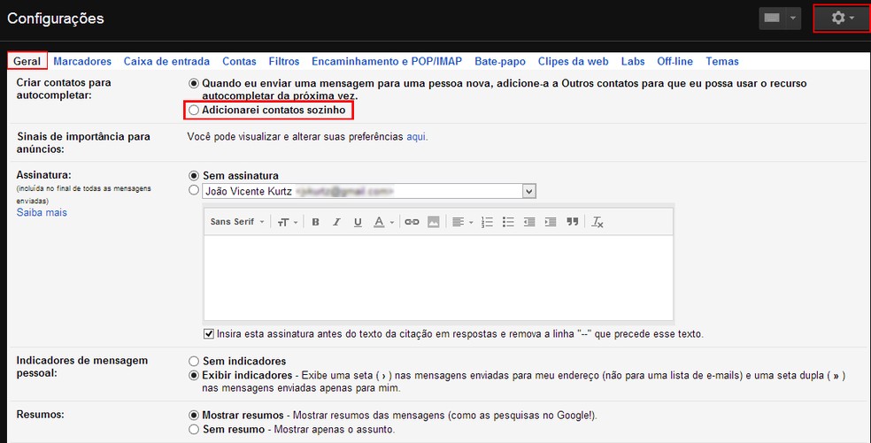Screen dimensions: 871x443
Task: Open the Caixa de entrada tab
Action: (166, 62)
